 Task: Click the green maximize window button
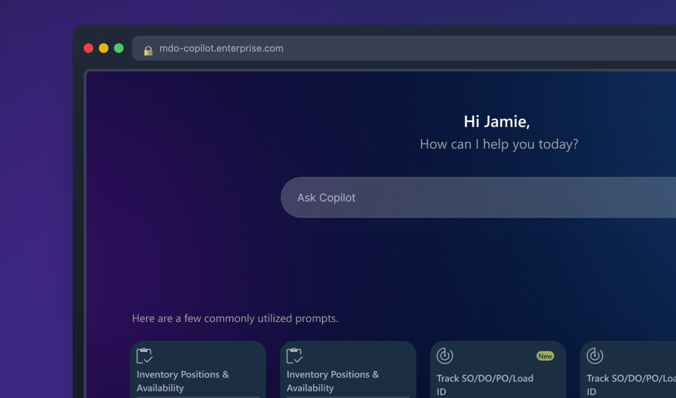pos(119,48)
